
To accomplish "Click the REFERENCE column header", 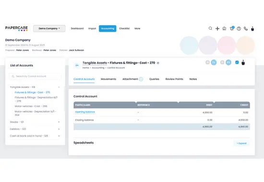I will tap(144, 105).
